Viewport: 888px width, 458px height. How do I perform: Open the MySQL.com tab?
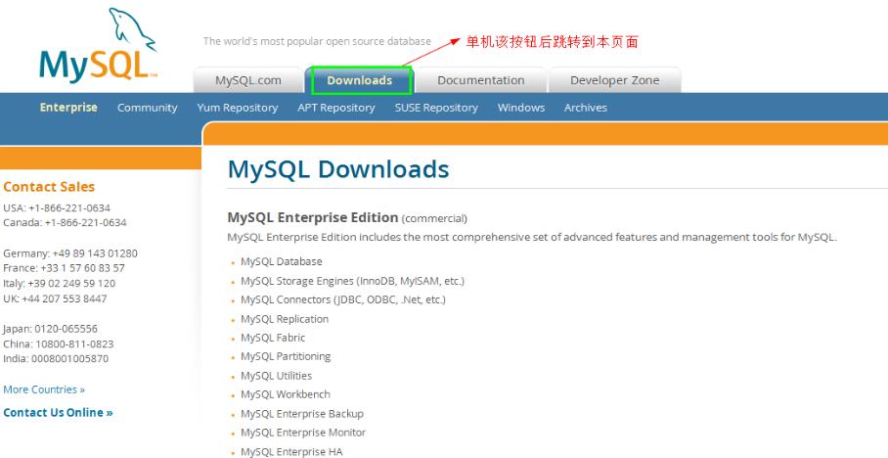248,80
